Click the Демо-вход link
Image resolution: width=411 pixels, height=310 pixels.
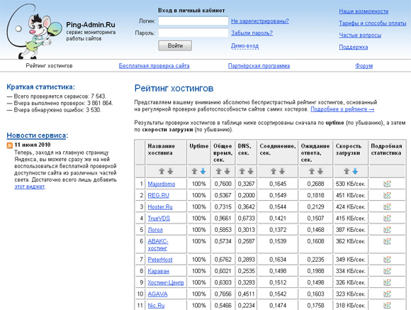point(244,46)
